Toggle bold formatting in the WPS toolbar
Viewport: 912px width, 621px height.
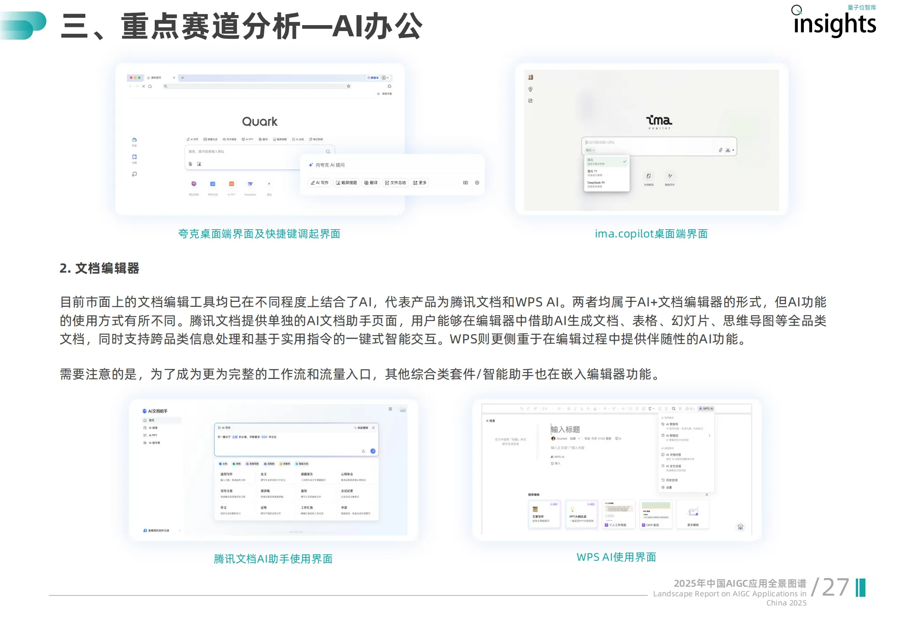pos(568,409)
